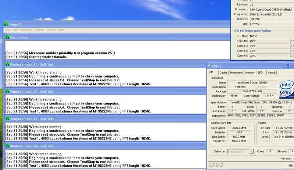This screenshot has height=170, width=294.
Task: Minimize the CPU-Z window
Action: click(286, 66)
